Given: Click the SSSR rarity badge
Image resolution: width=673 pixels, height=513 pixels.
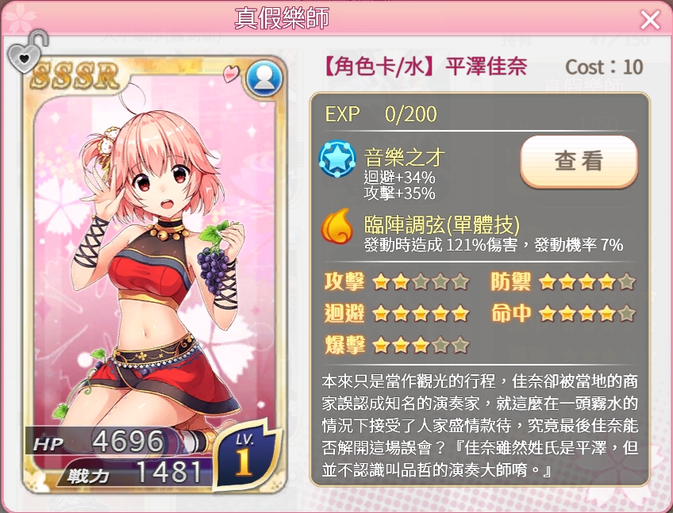Looking at the screenshot, I should pos(76,76).
